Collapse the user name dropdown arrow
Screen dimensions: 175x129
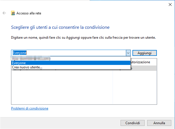[128, 53]
